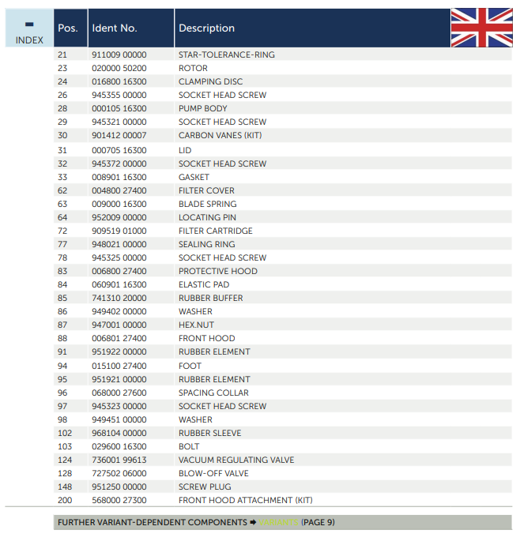Select ident number 000105 16300 for PUMP BODY

(x=119, y=109)
